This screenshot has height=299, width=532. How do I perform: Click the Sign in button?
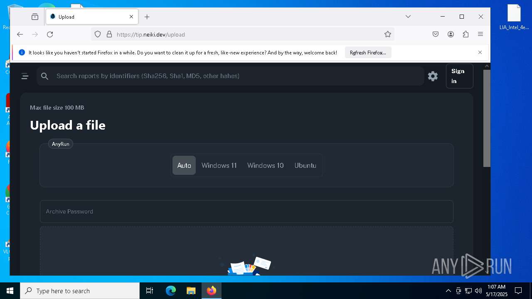point(459,76)
